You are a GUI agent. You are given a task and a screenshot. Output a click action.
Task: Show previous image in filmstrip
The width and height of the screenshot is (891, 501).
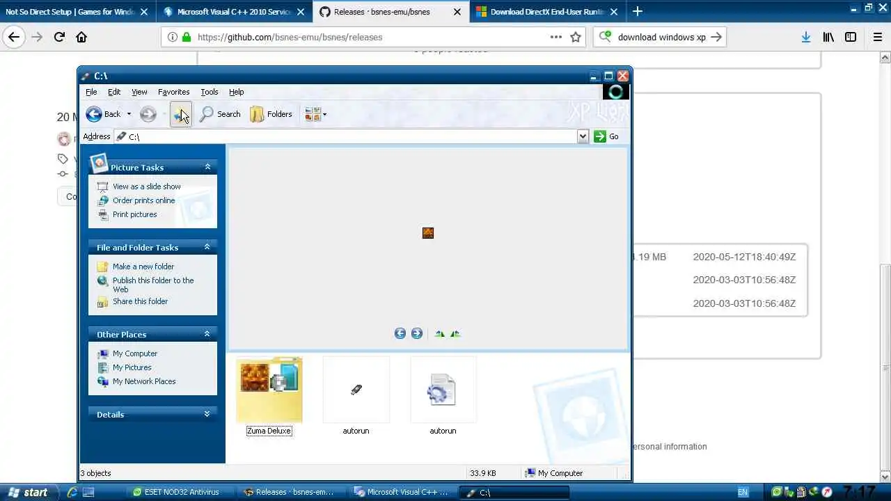[x=400, y=333]
